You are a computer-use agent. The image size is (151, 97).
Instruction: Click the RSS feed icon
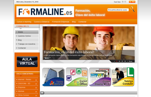[132, 2]
